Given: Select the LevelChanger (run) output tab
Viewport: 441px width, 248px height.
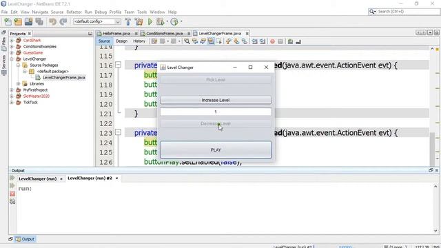Looking at the screenshot, I should pos(38,178).
